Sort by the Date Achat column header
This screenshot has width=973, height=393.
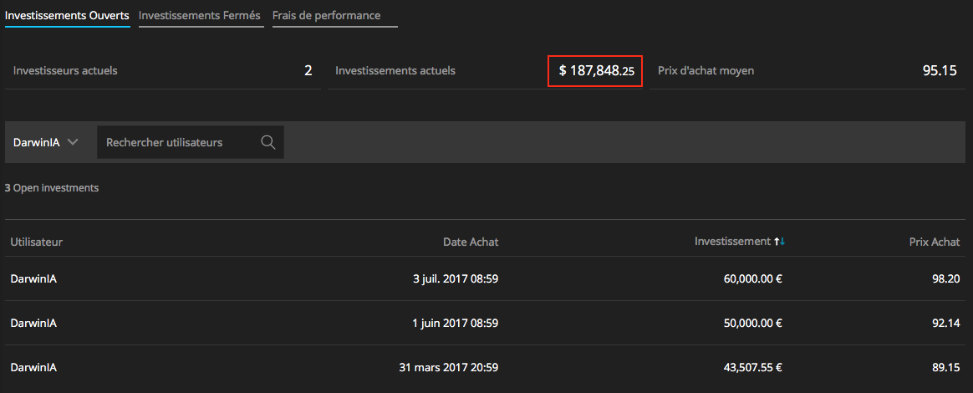(471, 242)
